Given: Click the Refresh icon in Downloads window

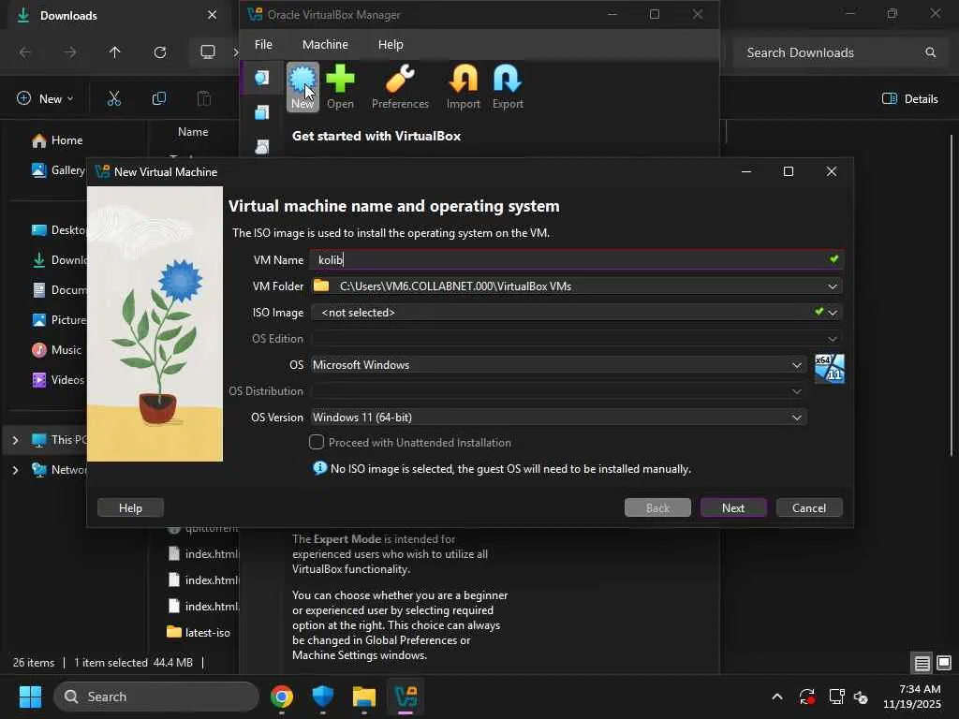Looking at the screenshot, I should click(160, 52).
